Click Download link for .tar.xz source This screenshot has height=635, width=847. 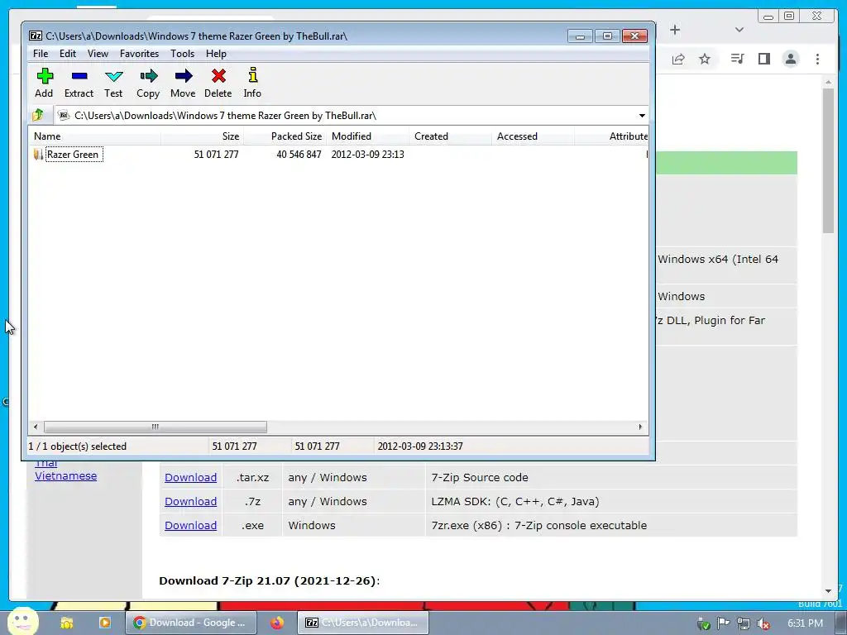click(x=191, y=477)
